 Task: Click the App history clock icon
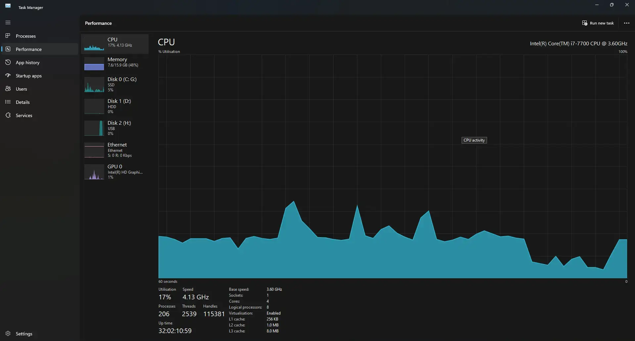tap(8, 62)
